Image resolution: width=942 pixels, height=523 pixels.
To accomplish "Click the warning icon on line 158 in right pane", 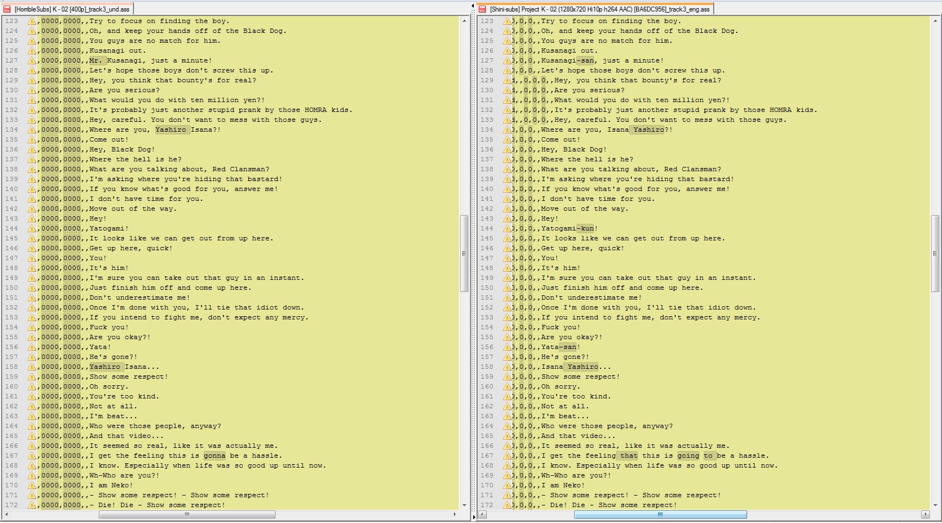I will pyautogui.click(x=507, y=367).
